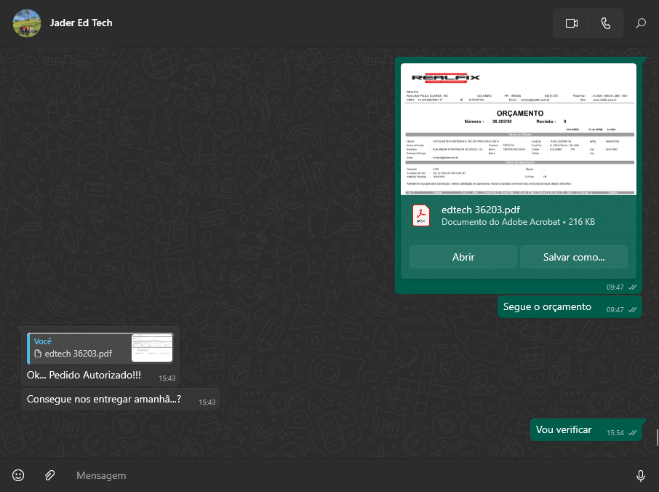This screenshot has height=492, width=659.
Task: Click the Abrir button for the PDF
Action: click(x=463, y=257)
